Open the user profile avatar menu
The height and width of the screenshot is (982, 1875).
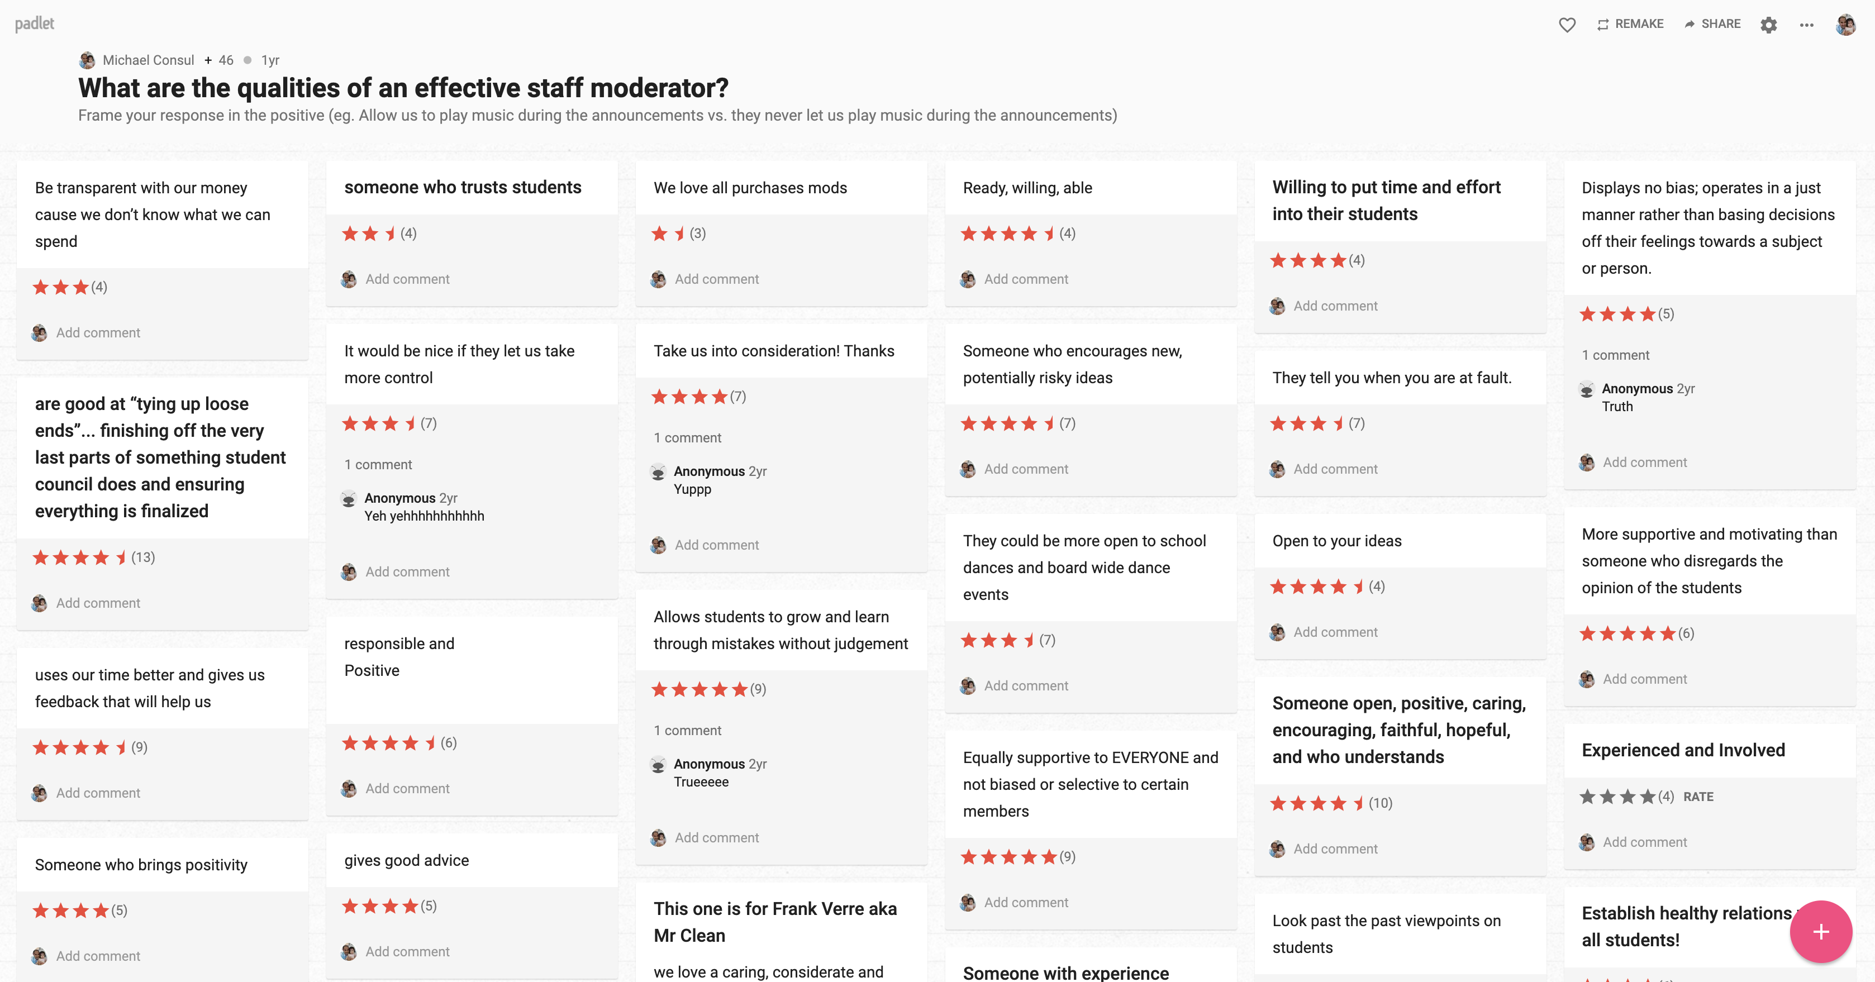point(1845,25)
